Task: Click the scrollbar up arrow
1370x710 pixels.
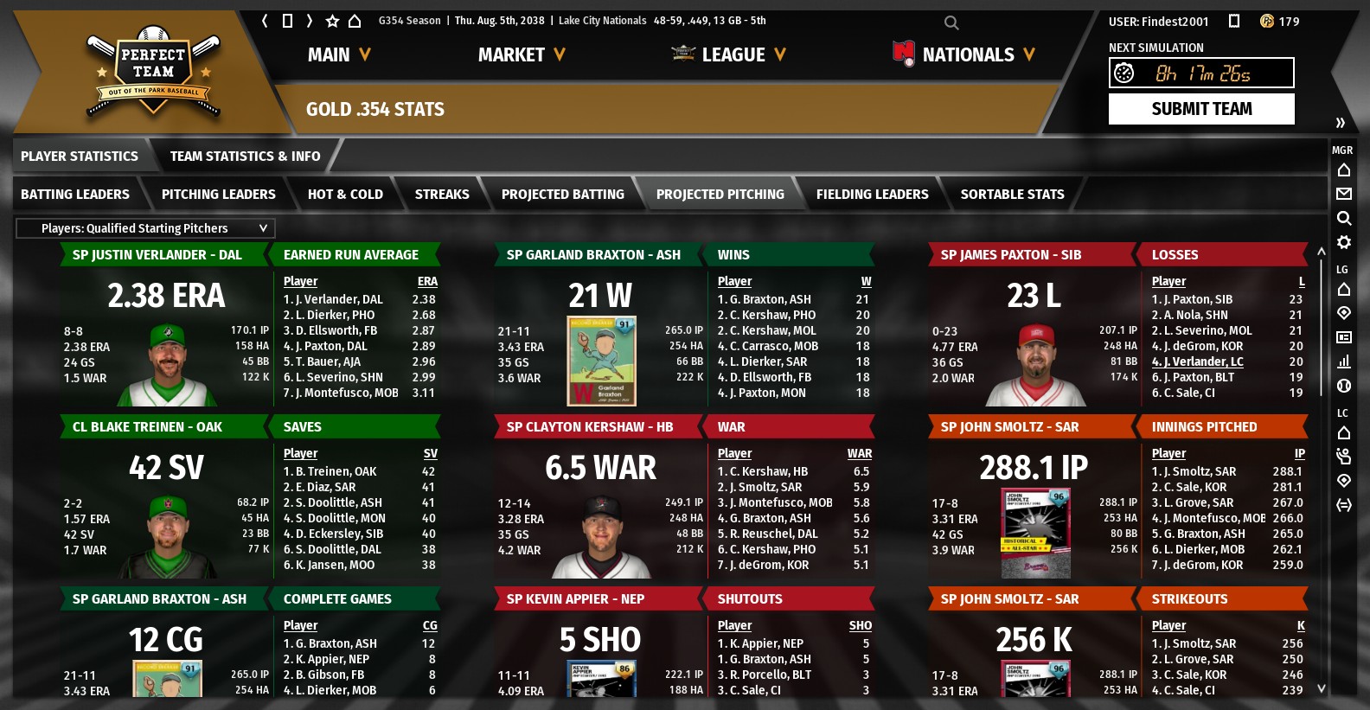Action: click(x=1321, y=252)
